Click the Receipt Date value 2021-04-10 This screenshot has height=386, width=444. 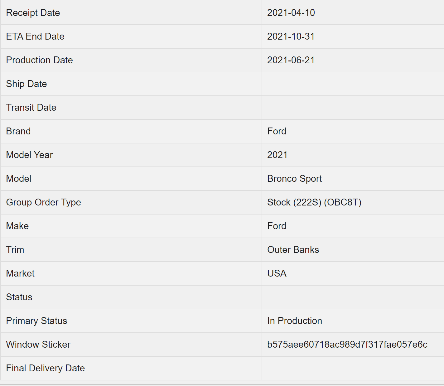(291, 13)
